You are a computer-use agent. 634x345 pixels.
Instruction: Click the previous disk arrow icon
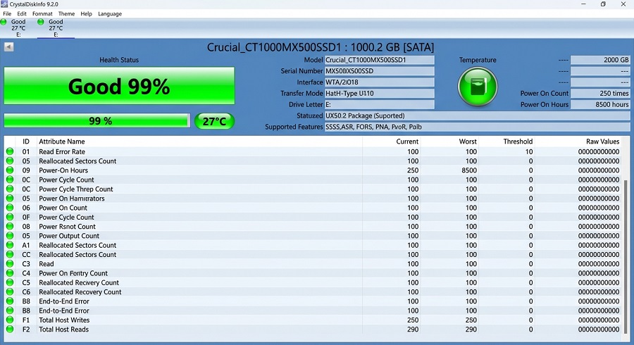[9, 47]
